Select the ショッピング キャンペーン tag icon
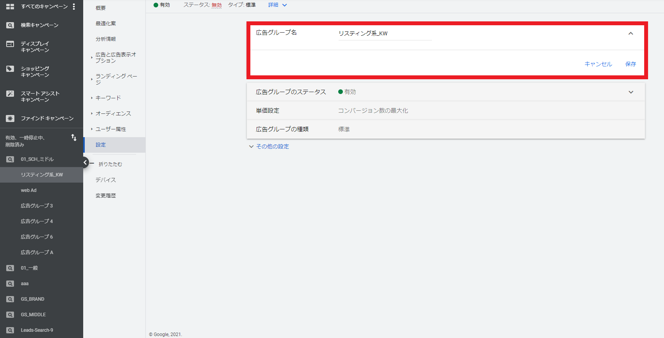This screenshot has width=664, height=338. click(x=10, y=69)
